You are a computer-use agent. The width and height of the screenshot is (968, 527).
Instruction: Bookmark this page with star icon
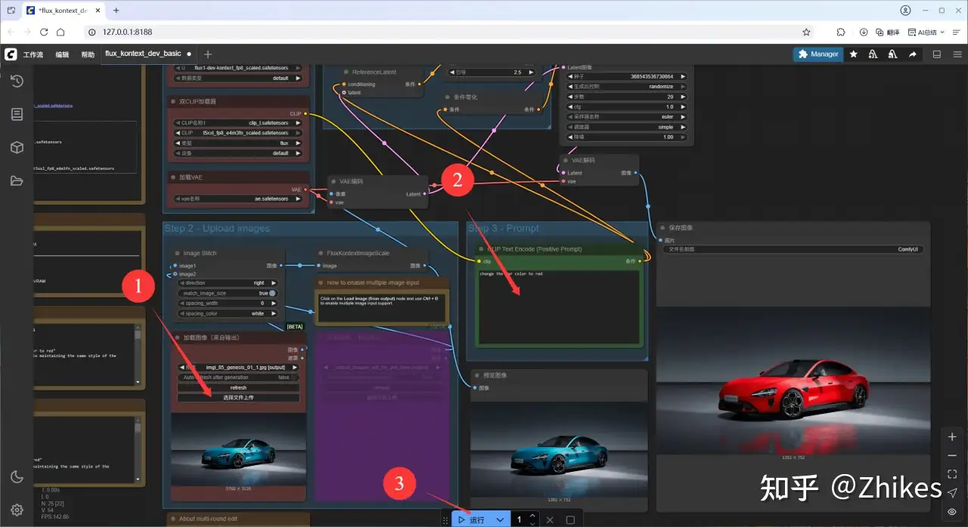point(806,32)
